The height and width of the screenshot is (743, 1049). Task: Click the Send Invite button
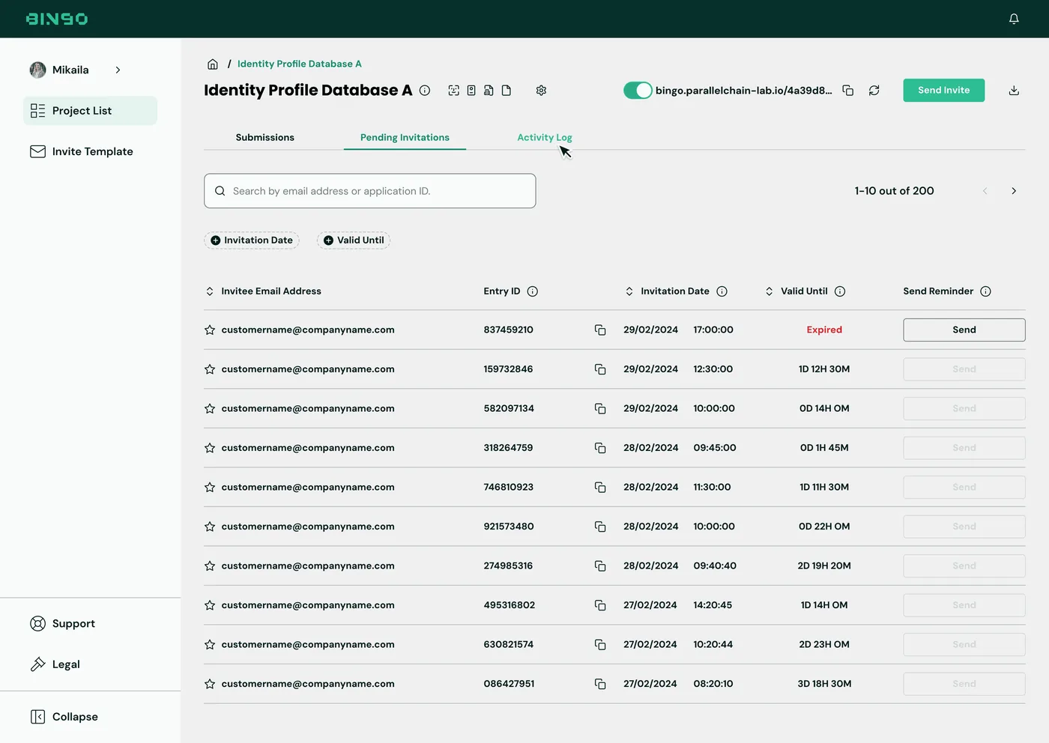click(x=944, y=91)
